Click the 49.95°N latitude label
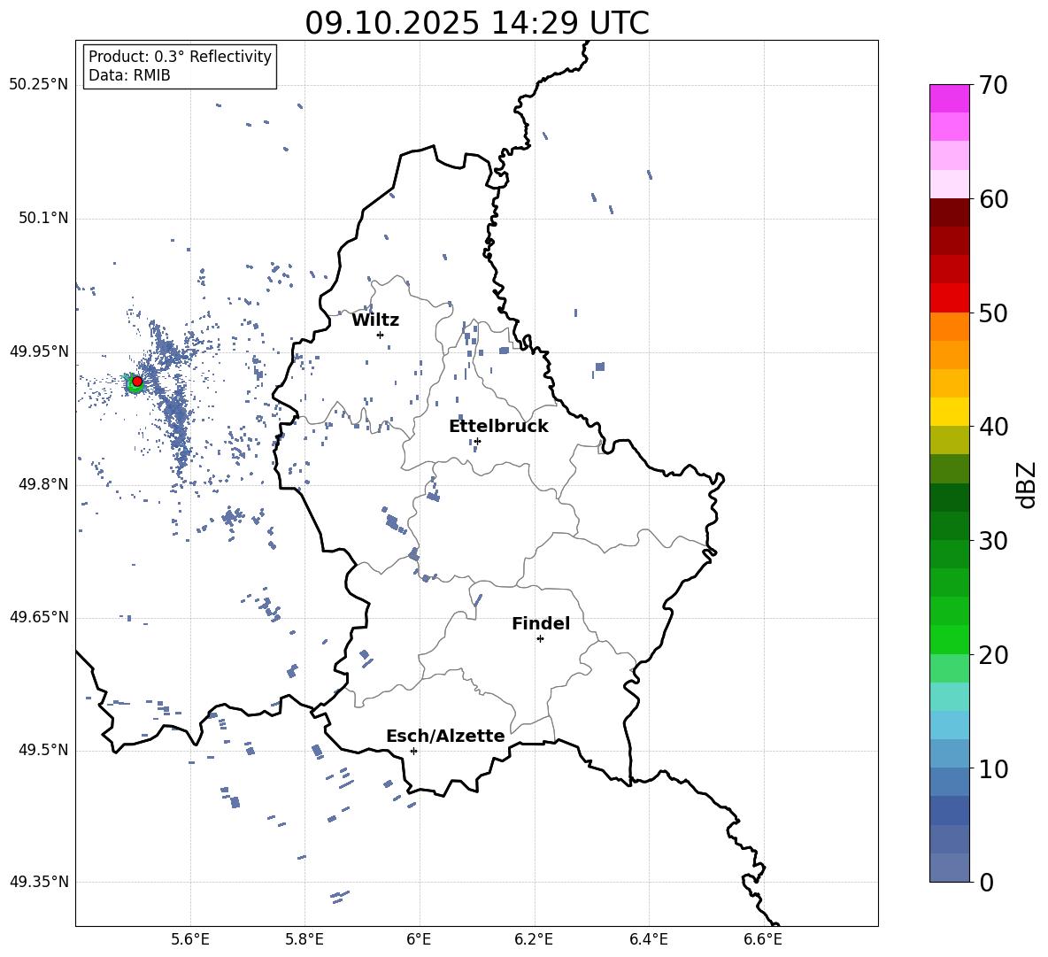1048x957 pixels. 38,351
